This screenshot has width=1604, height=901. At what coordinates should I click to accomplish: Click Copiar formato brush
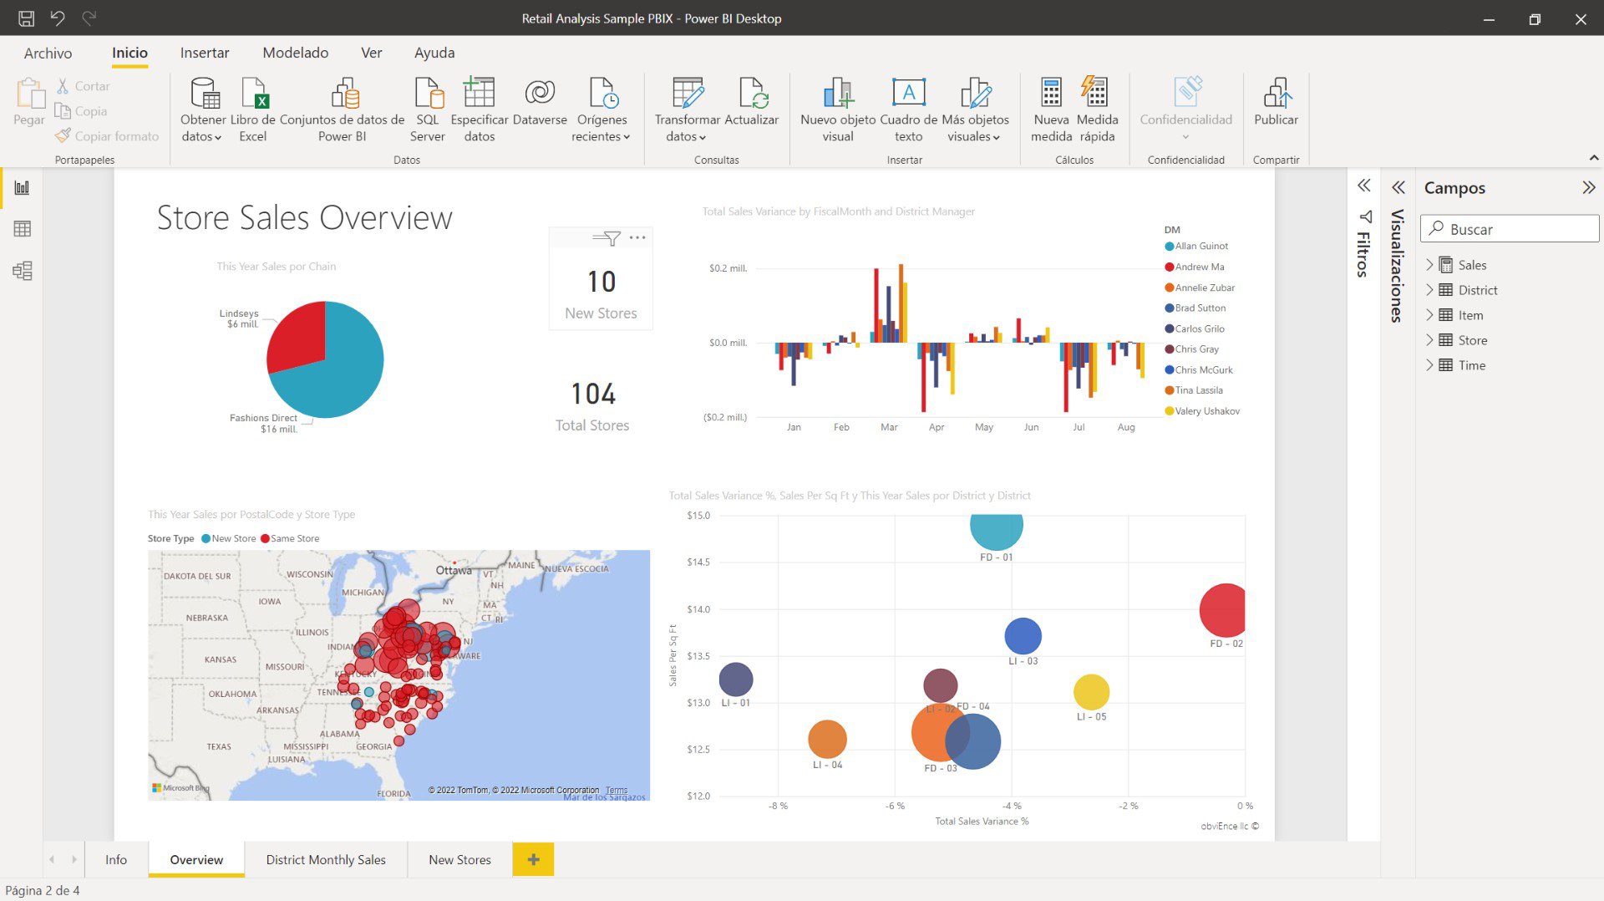click(107, 136)
